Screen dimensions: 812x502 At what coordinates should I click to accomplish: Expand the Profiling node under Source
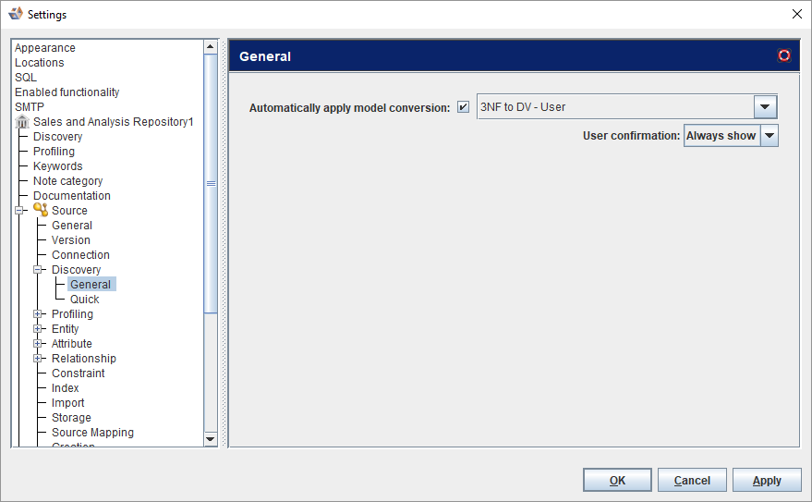pos(38,314)
